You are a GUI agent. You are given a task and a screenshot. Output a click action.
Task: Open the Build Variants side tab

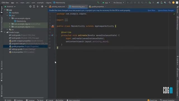2,90
